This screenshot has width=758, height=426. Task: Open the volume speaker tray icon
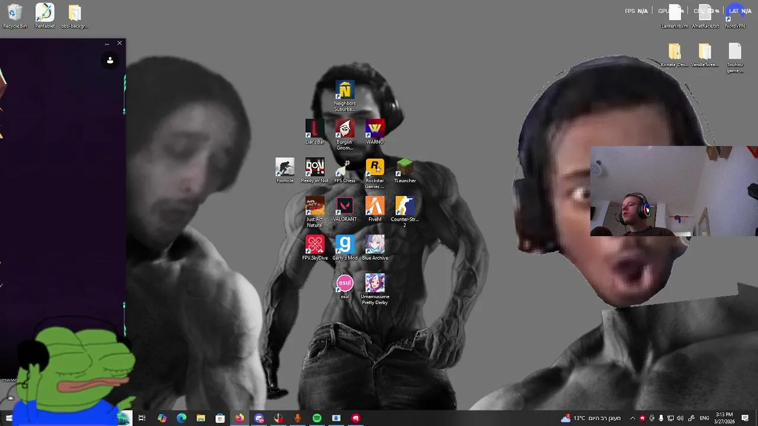[x=680, y=418]
